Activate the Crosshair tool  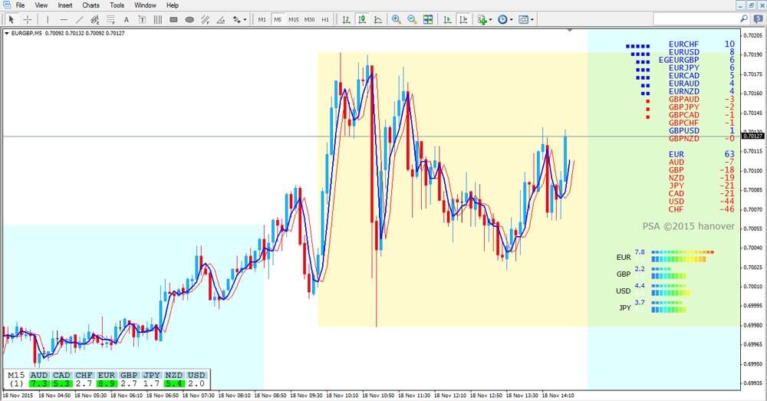[28, 20]
